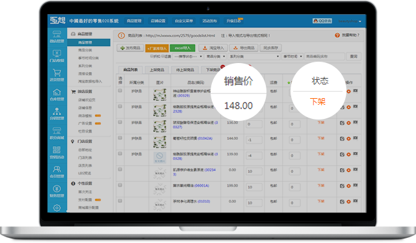The image size is (416, 243).
Task: Open 会员管理 members icon
Action: (x=57, y=172)
